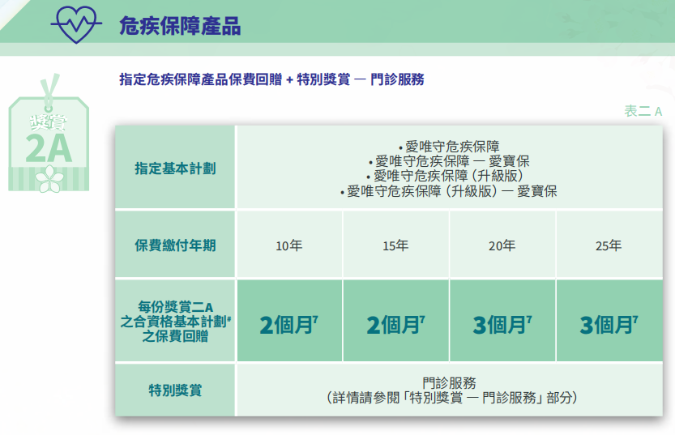This screenshot has width=675, height=435.
Task: Select the 門診服務 text in last row
Action: (x=450, y=382)
